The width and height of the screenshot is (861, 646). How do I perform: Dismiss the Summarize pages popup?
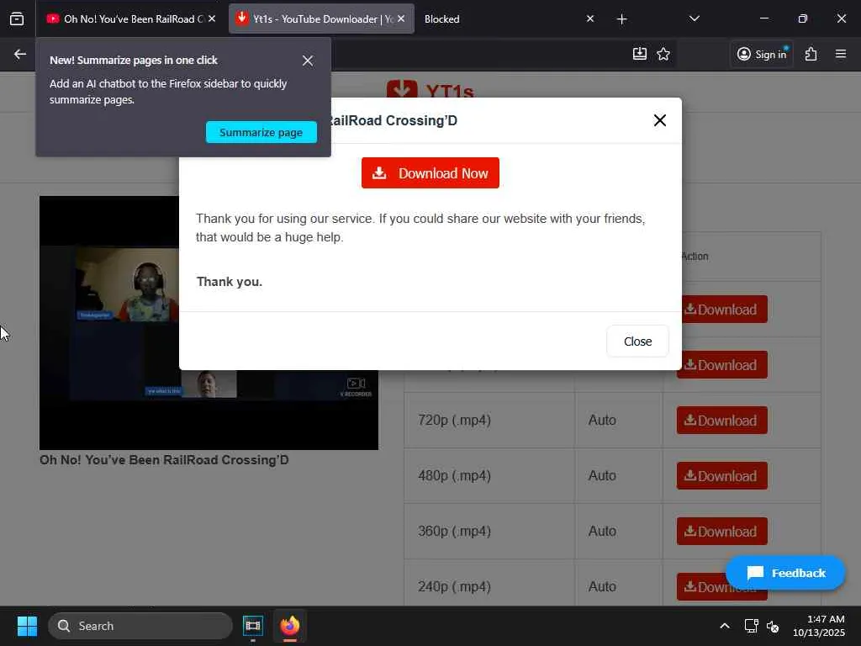pyautogui.click(x=308, y=61)
